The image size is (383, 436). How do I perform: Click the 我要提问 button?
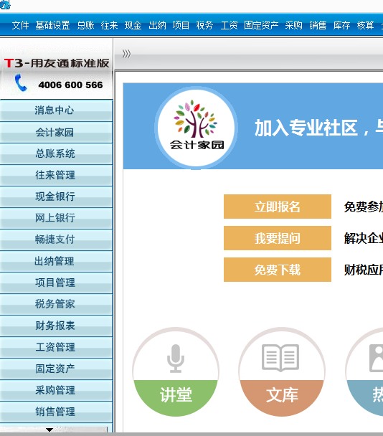(x=278, y=238)
